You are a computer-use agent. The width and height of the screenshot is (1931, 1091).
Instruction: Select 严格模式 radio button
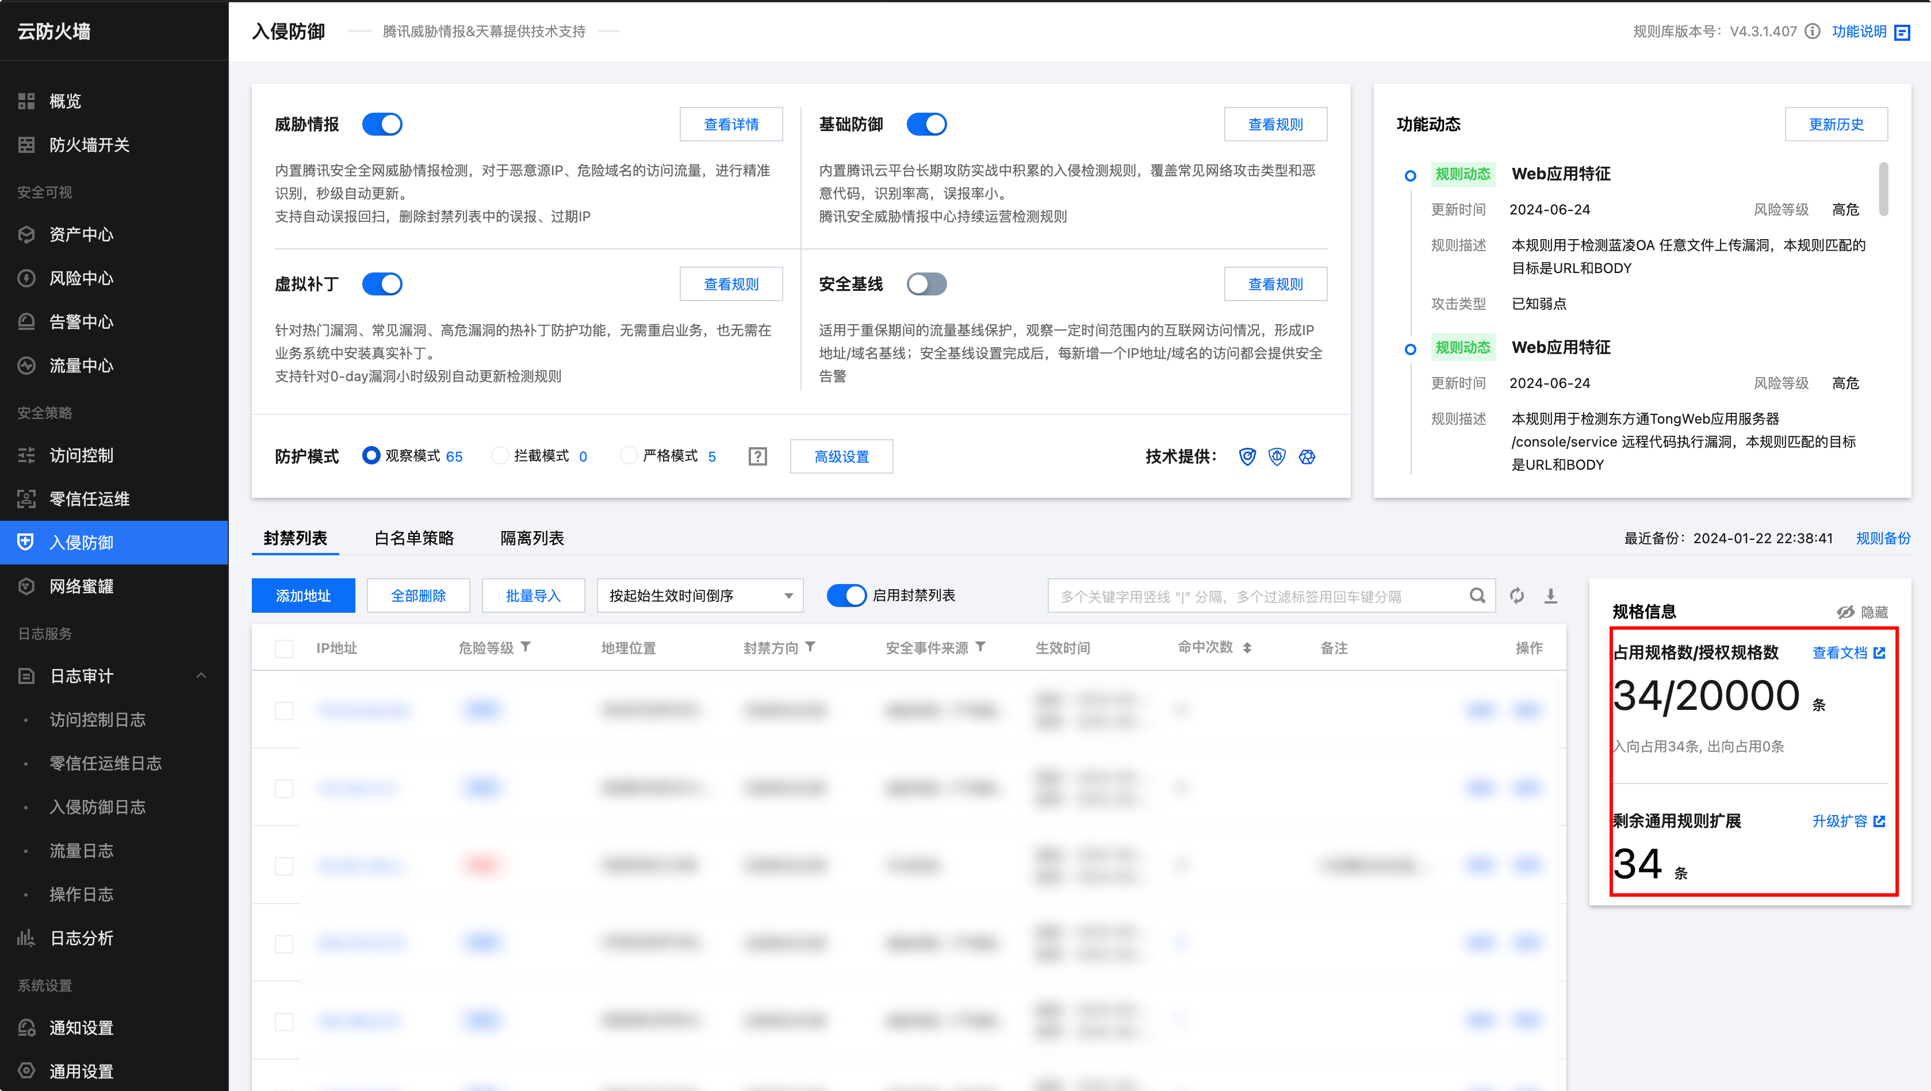(x=629, y=456)
